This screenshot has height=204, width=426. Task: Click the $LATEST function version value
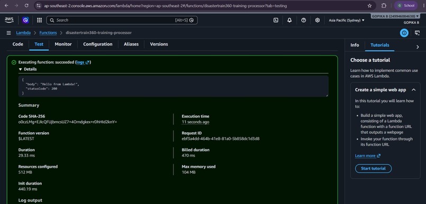coord(26,139)
